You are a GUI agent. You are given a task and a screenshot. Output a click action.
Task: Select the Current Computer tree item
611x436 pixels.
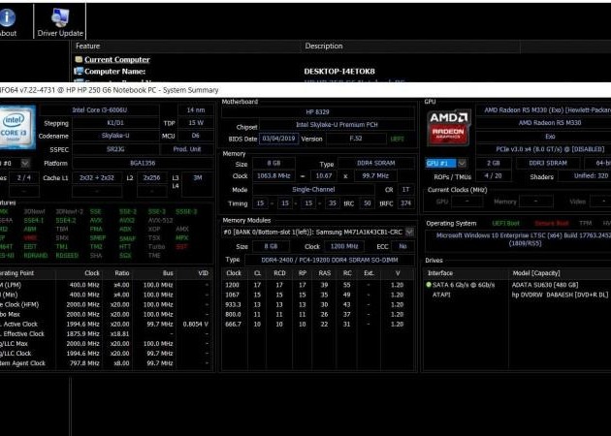point(116,59)
